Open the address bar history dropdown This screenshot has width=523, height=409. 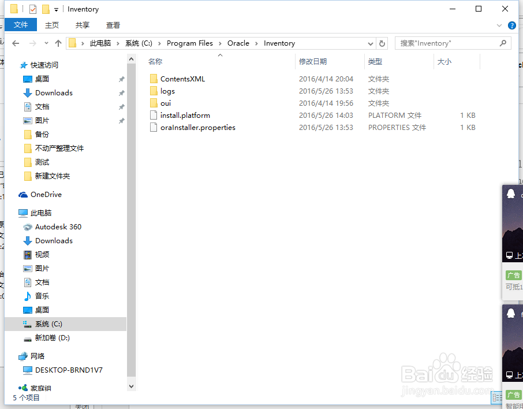(x=371, y=43)
